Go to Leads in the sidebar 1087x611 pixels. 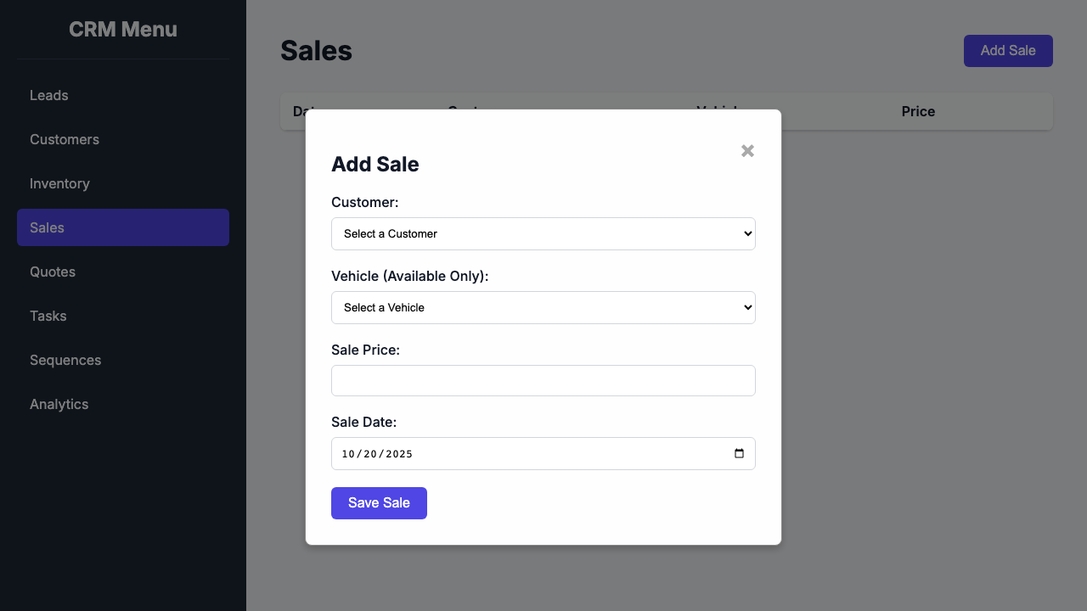tap(49, 95)
